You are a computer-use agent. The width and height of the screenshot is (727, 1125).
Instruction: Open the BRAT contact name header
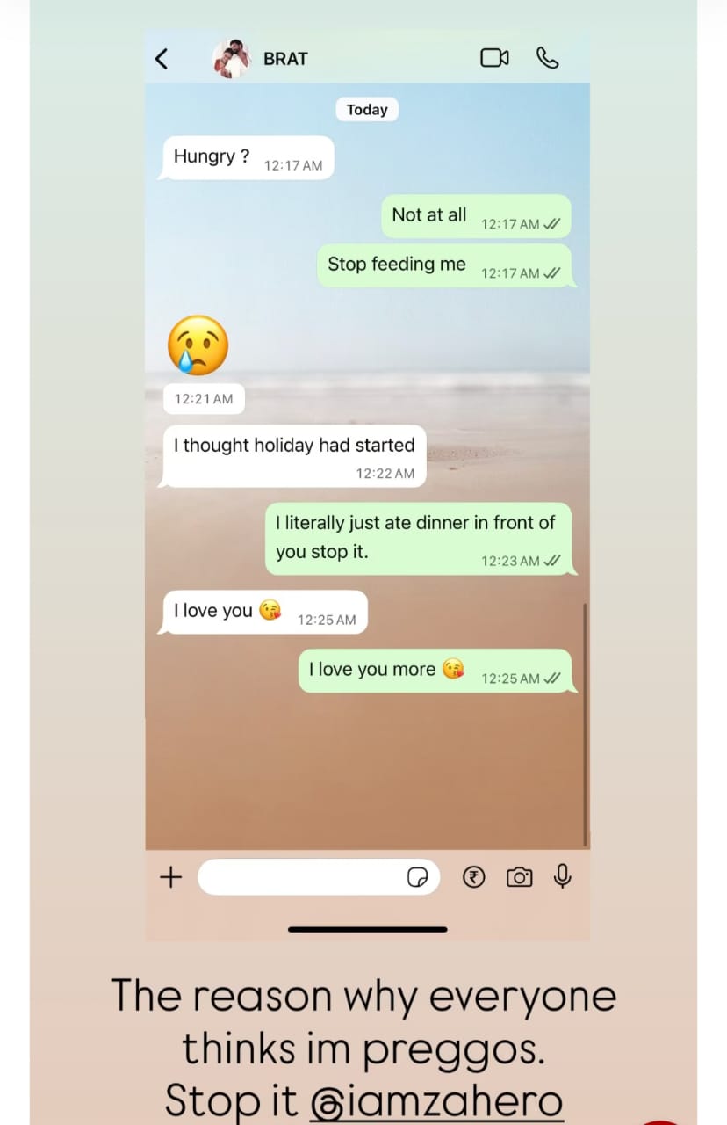pyautogui.click(x=285, y=59)
